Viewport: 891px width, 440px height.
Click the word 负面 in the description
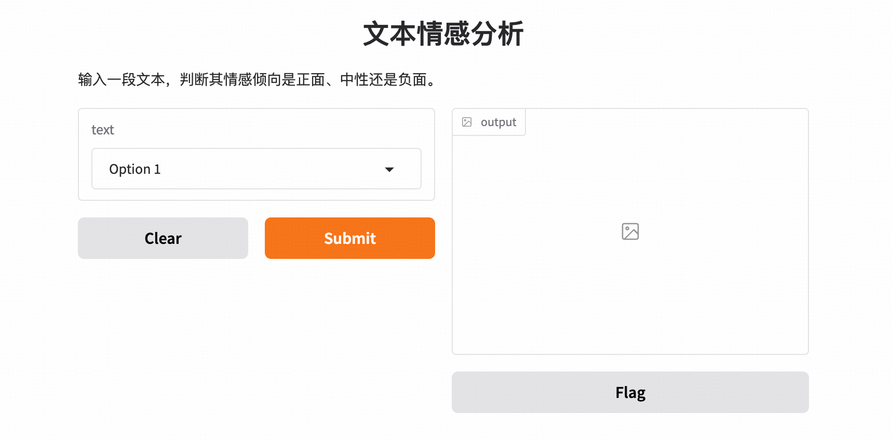(x=412, y=79)
